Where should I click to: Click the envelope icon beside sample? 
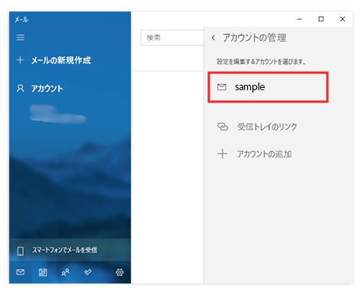tap(222, 87)
